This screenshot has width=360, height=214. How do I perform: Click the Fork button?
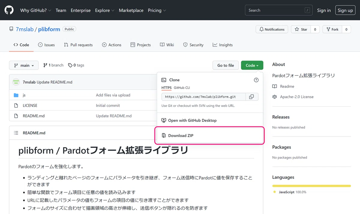[x=332, y=29]
